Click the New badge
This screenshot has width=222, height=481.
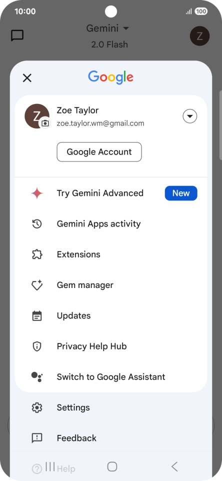[x=181, y=193]
